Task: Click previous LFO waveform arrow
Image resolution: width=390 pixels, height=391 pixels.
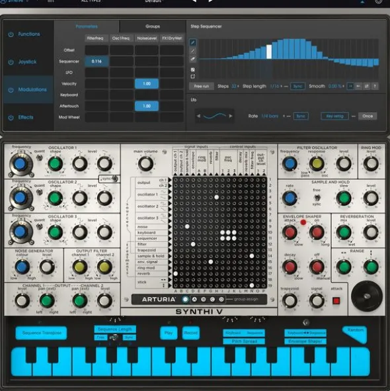Action: pos(198,116)
